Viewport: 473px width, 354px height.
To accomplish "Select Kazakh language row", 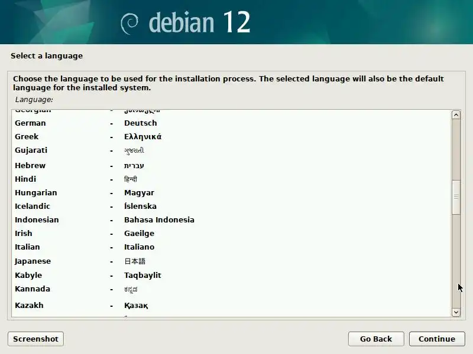I will point(232,305).
